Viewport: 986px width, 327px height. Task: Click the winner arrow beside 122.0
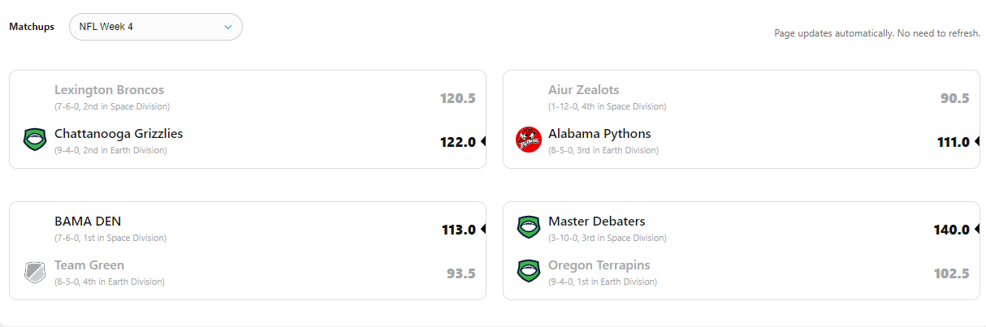[x=483, y=141]
